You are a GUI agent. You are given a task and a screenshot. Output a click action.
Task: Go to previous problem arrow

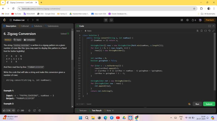pos(28,20)
